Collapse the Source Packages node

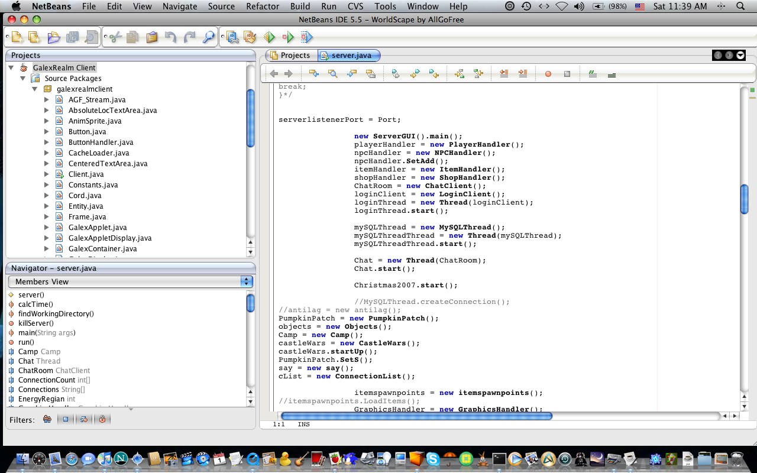pos(22,79)
